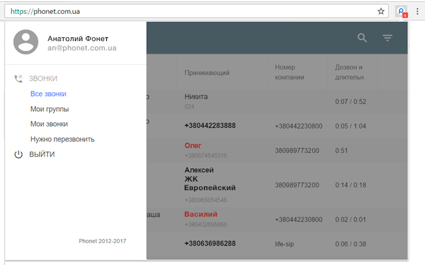Select the missed call from Василий
425x265 pixels.
pos(201,214)
